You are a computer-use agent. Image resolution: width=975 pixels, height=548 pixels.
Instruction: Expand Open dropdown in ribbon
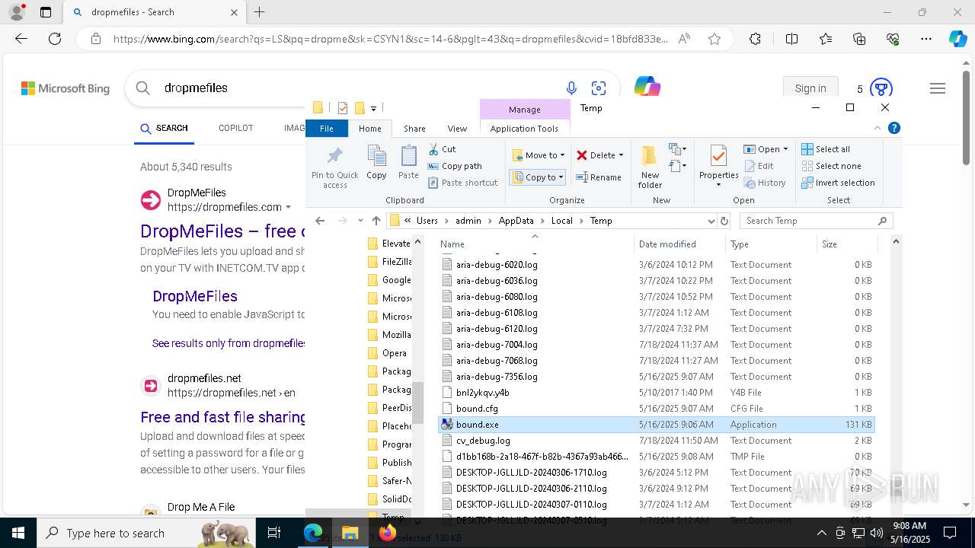pyautogui.click(x=785, y=149)
